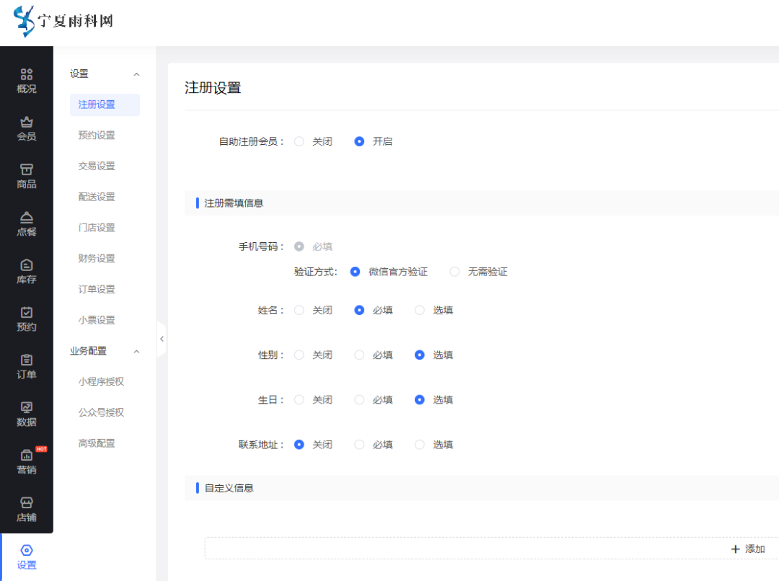Collapse the 设置 menu group chevron
Screen dimensions: 779x581
coord(136,74)
